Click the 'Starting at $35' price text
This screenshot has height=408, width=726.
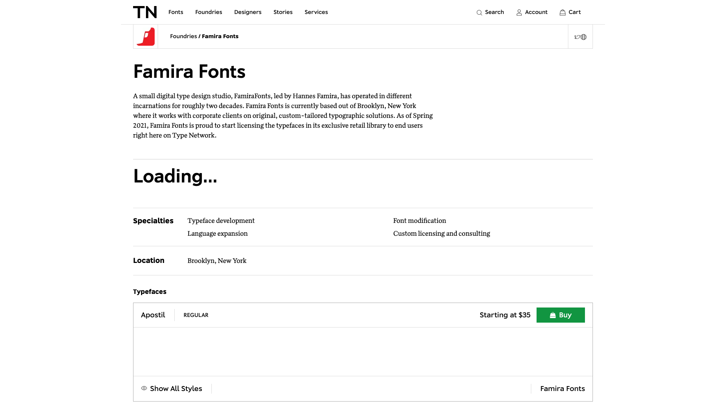[x=505, y=315]
